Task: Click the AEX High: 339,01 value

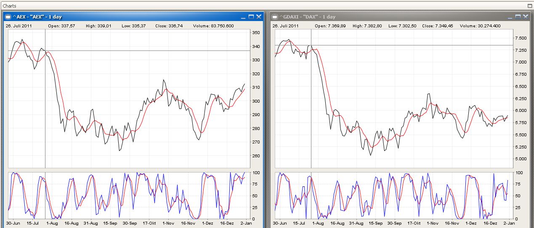Action: (99, 26)
